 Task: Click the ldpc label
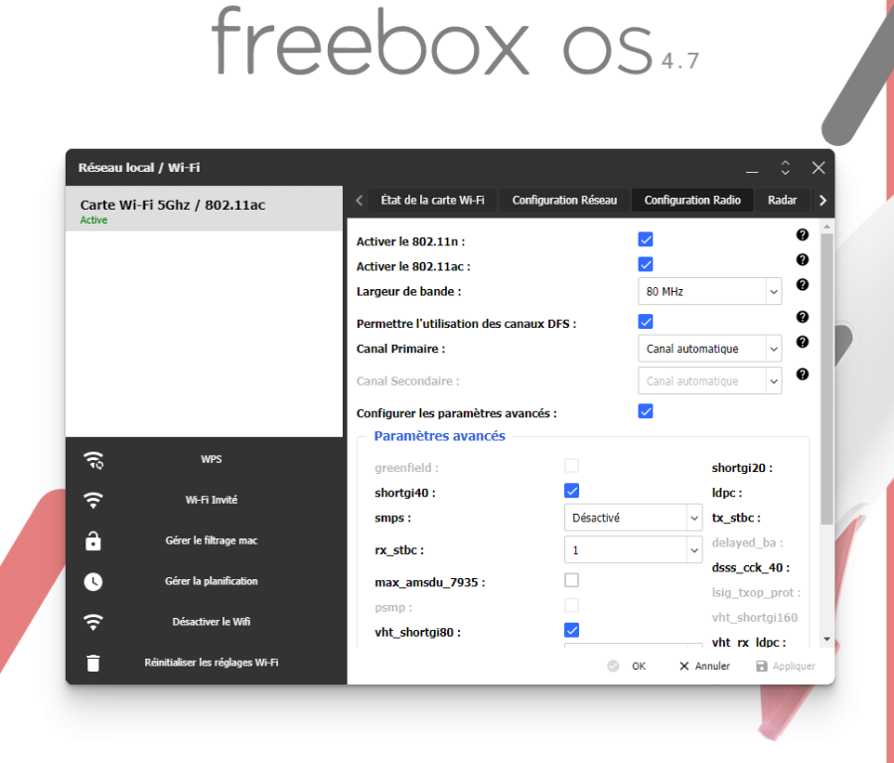(x=727, y=494)
